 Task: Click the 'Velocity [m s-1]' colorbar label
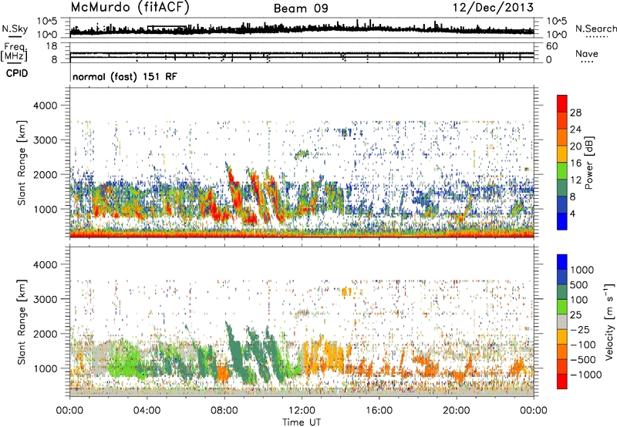(609, 321)
